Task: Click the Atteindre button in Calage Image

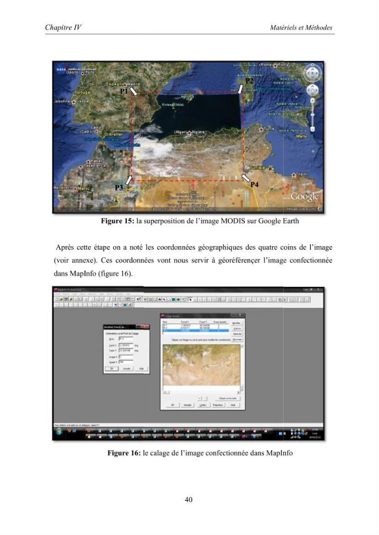Action: (x=237, y=334)
